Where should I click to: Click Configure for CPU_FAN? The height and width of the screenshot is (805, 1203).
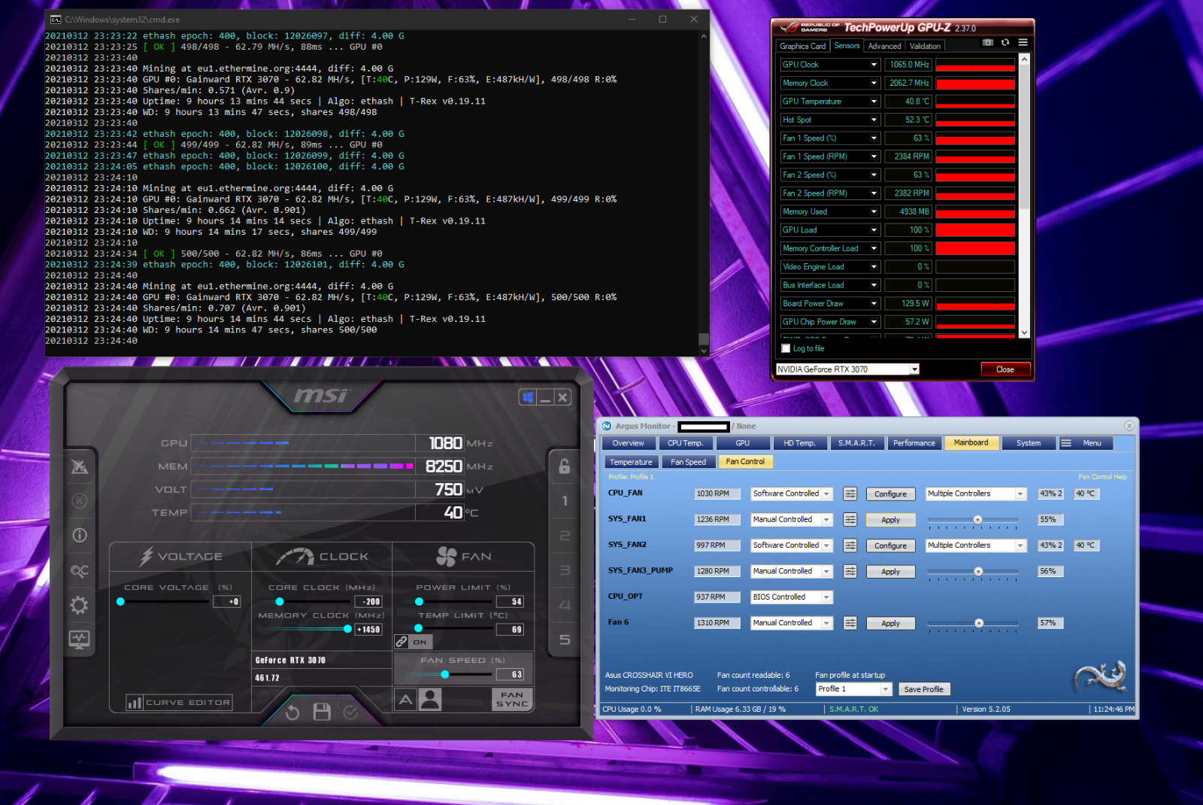[x=890, y=494]
